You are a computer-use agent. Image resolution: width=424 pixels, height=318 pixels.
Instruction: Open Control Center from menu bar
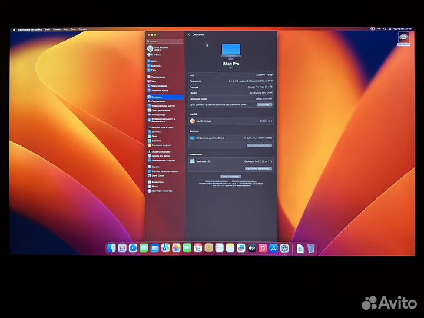click(390, 29)
